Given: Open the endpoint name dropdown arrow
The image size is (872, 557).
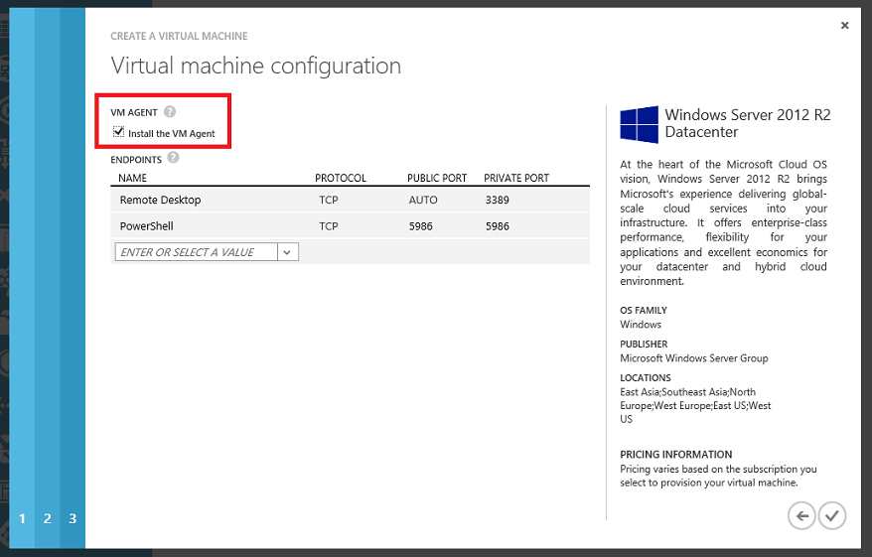Looking at the screenshot, I should pyautogui.click(x=286, y=252).
